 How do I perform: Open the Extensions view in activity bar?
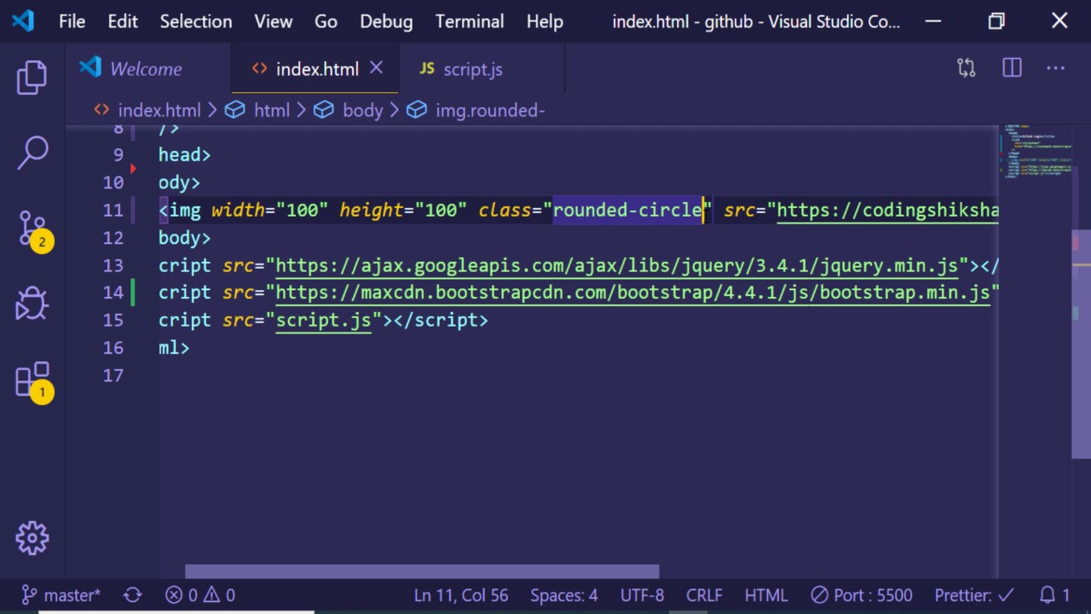click(32, 379)
